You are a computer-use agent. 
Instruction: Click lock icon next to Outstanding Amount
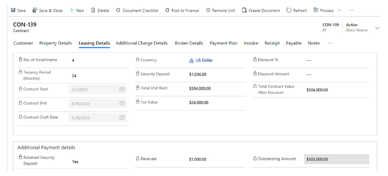click(255, 158)
